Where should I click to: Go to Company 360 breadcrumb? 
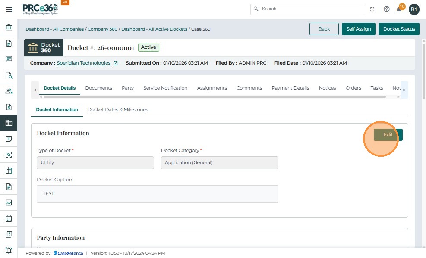(x=102, y=29)
